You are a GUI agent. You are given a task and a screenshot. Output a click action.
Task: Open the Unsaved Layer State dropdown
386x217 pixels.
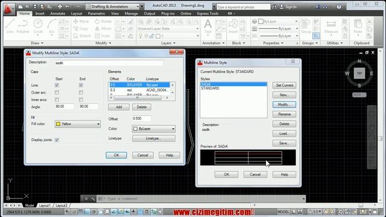[168, 28]
